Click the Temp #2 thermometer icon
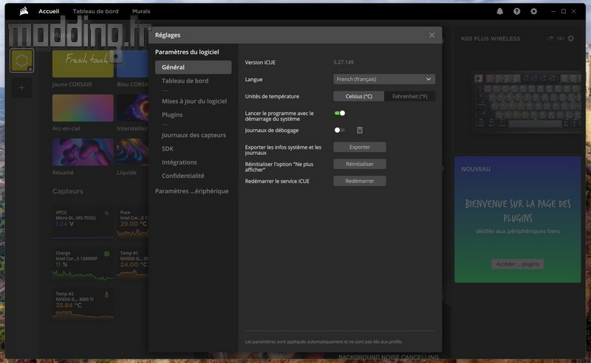Image resolution: width=591 pixels, height=363 pixels. click(x=107, y=294)
